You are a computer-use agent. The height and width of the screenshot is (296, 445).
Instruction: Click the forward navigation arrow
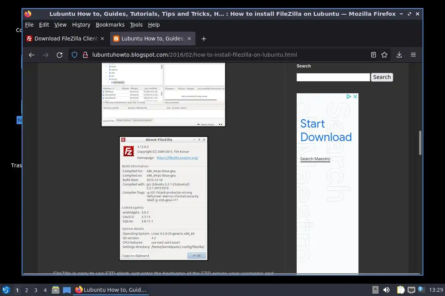coord(46,55)
